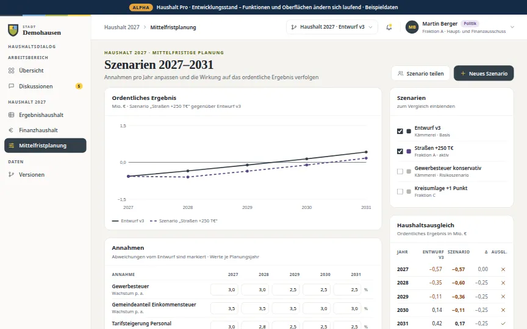
Task: Edit Einkommensteuer 2028 growth field
Action: [x=255, y=308]
